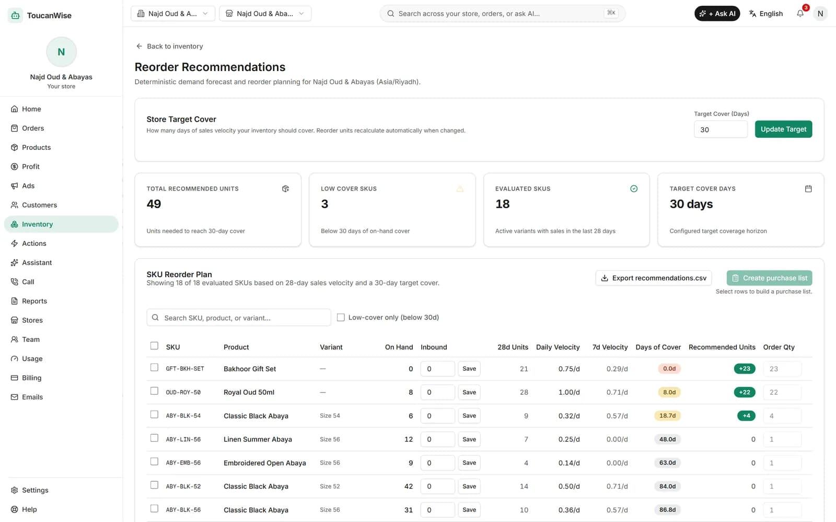This screenshot has height=522, width=836.
Task: Select the ABY-BLK-56 row checkbox
Action: coord(154,508)
